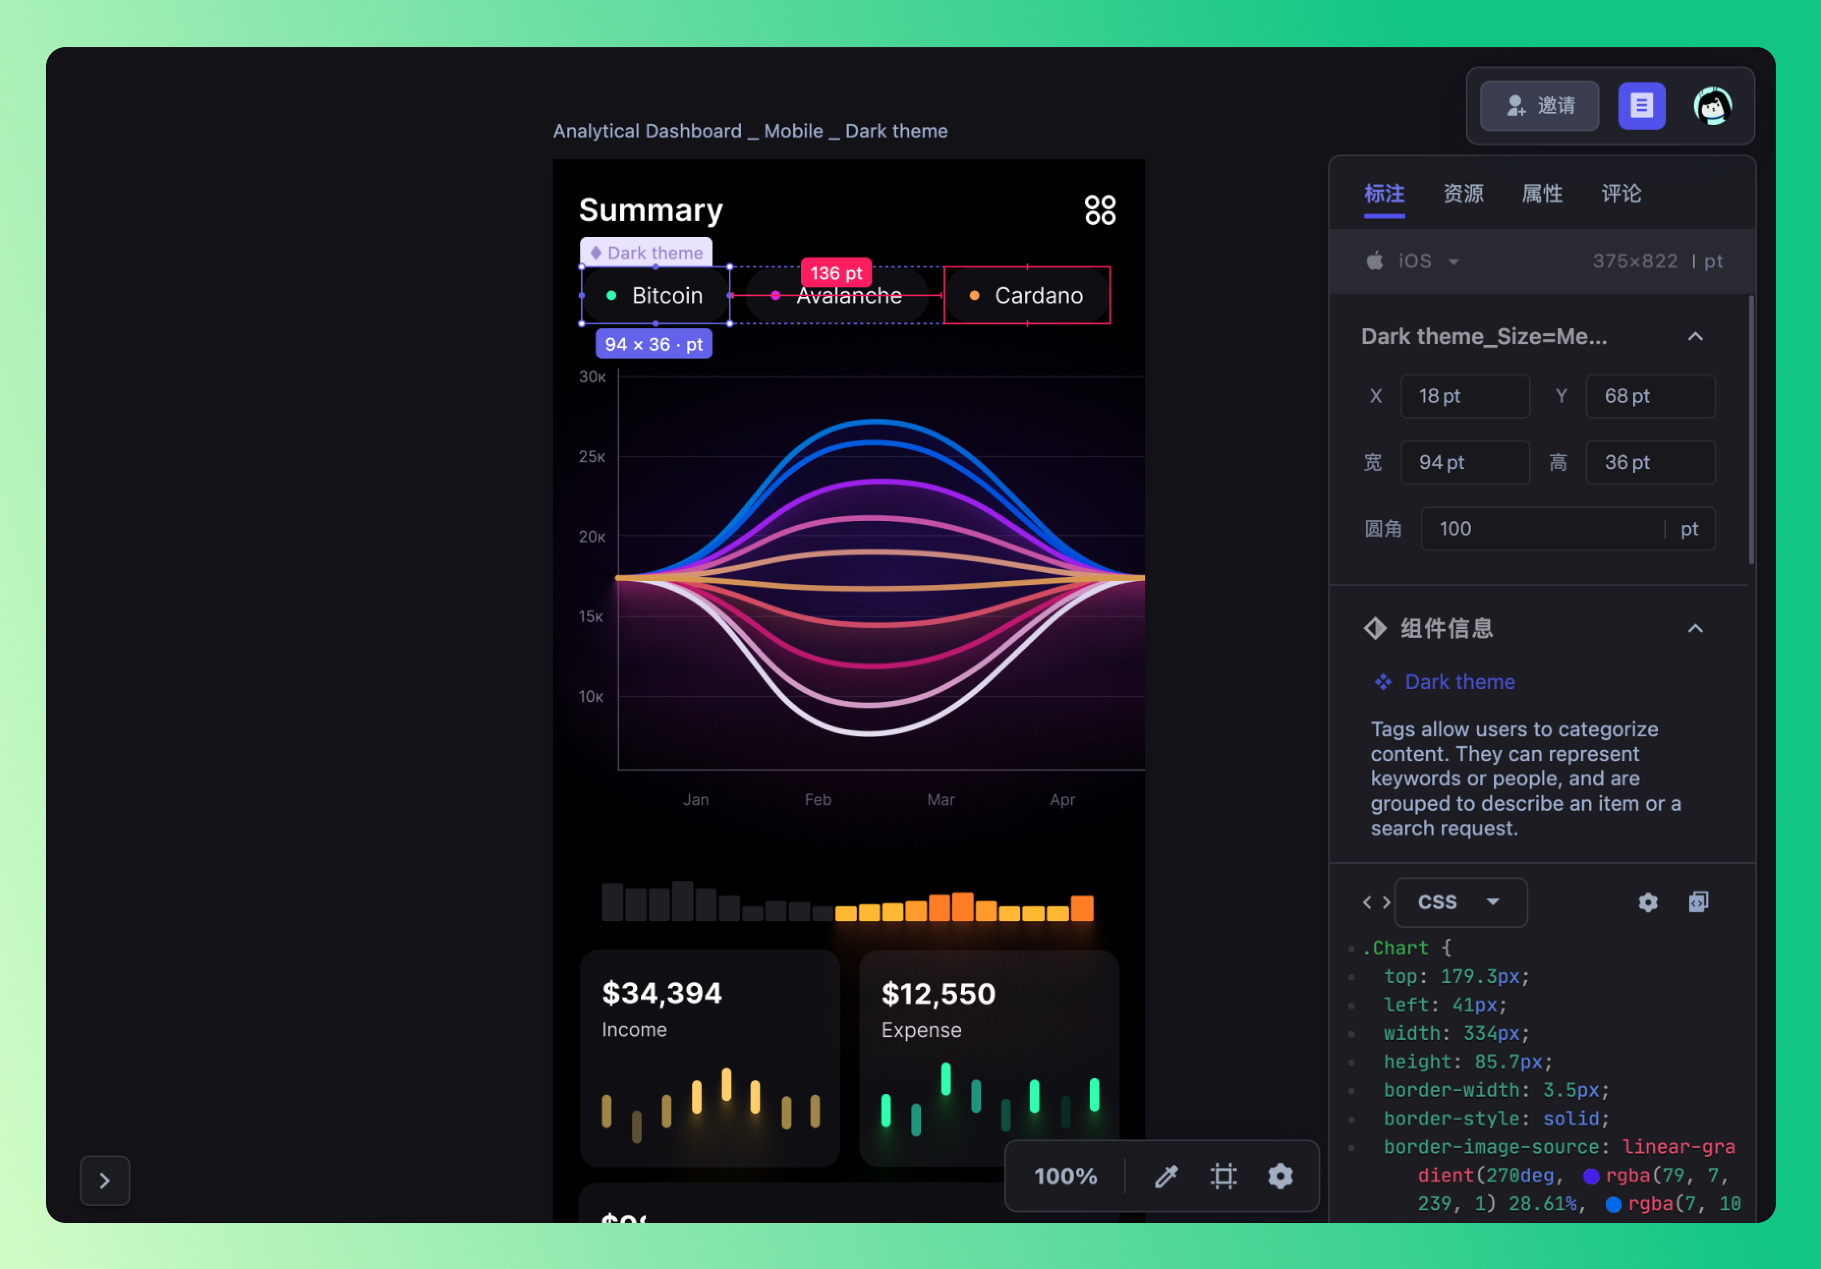Select the Bitcoin tag chip
Viewport: 1821px width, 1269px height.
click(655, 295)
